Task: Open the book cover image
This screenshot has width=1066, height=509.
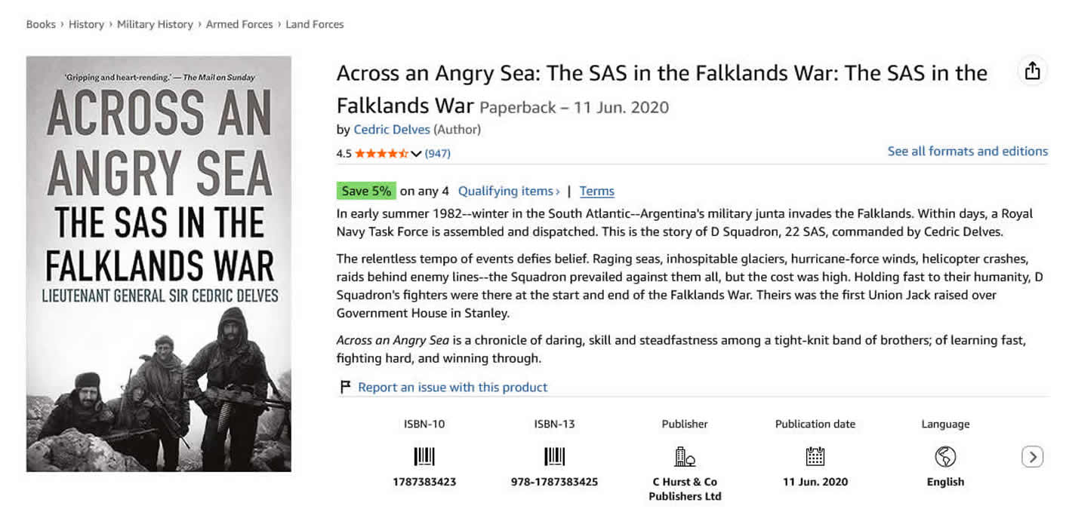Action: coord(159,263)
